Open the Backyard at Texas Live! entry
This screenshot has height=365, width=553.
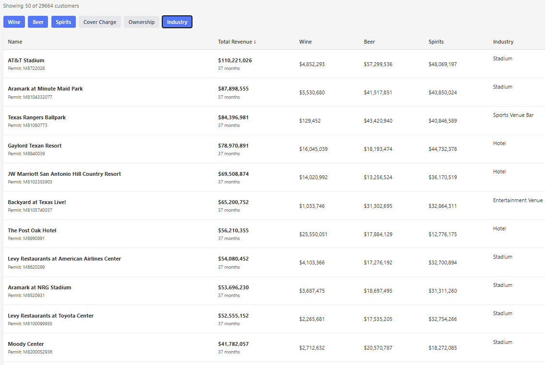point(37,202)
